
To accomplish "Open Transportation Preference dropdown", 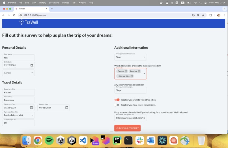I will coord(131,57).
